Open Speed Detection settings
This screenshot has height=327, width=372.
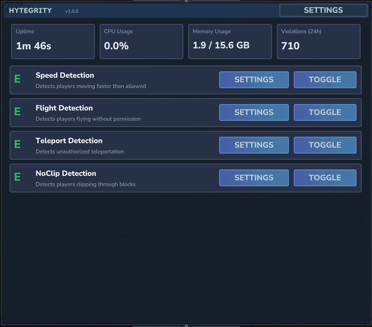point(254,80)
